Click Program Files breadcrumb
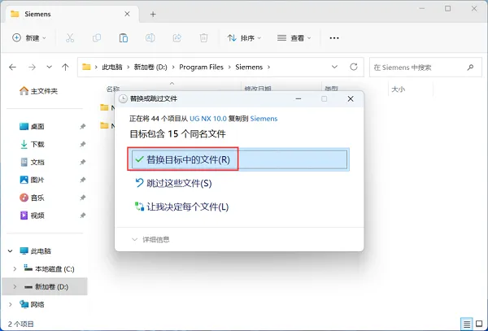 coord(202,68)
